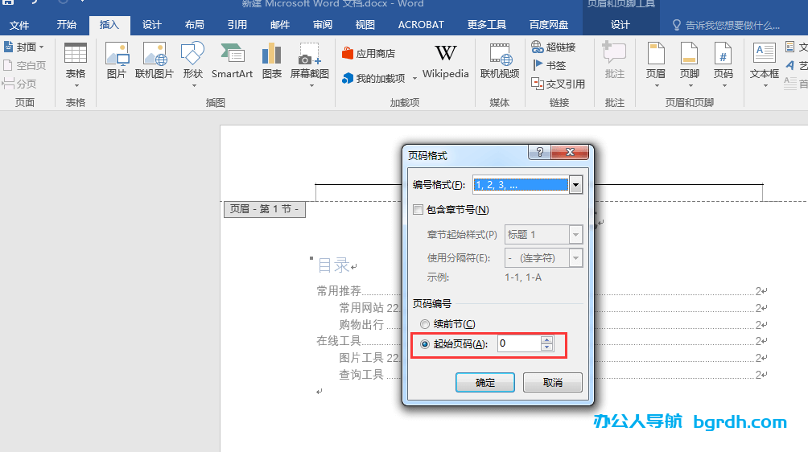Insert a chart (图表)

(271, 61)
